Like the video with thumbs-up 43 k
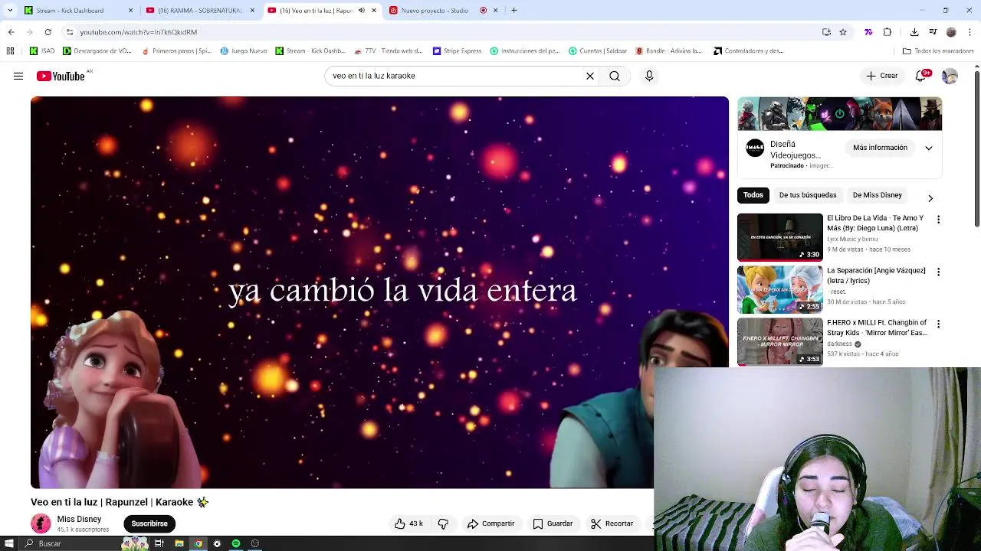This screenshot has width=981, height=551. click(408, 523)
